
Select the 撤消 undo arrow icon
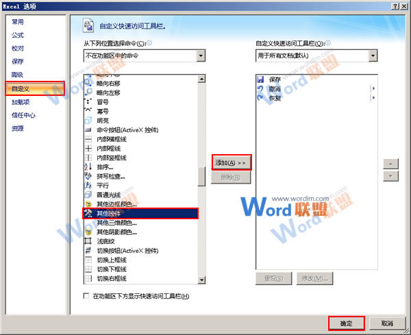coord(260,88)
